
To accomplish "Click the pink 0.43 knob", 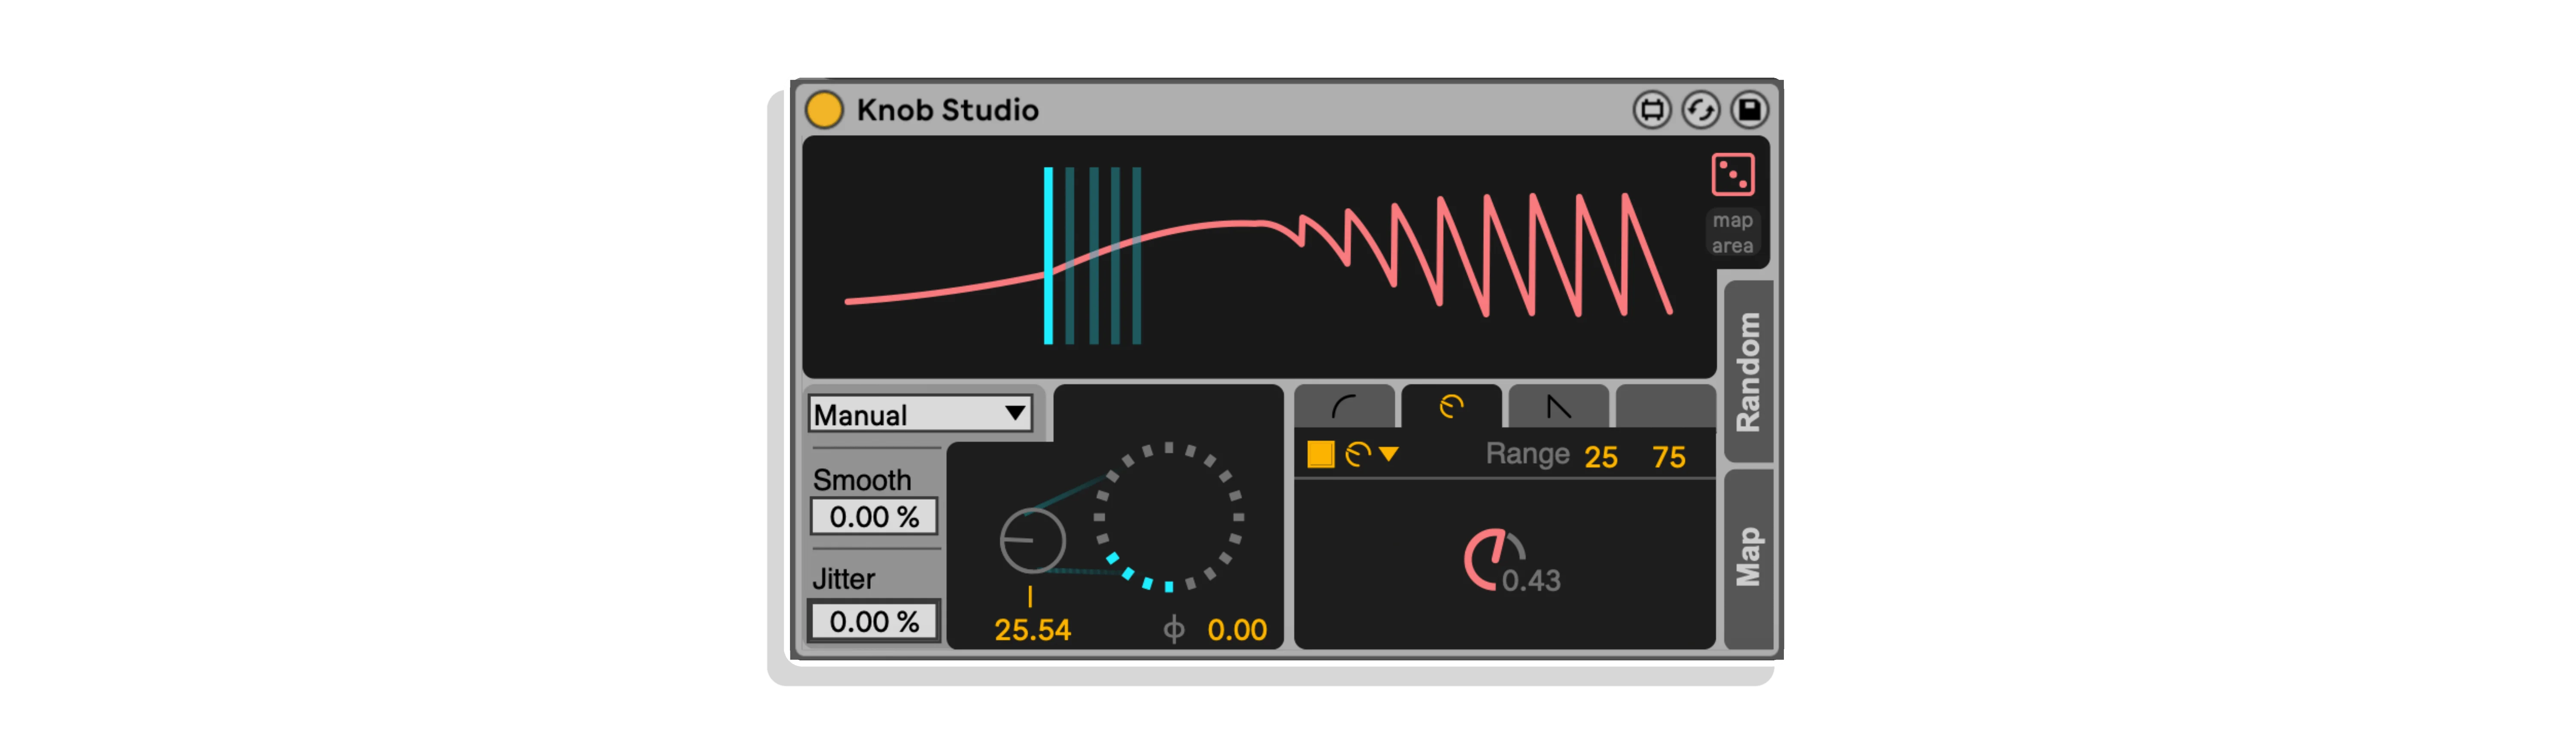I will tap(1494, 559).
